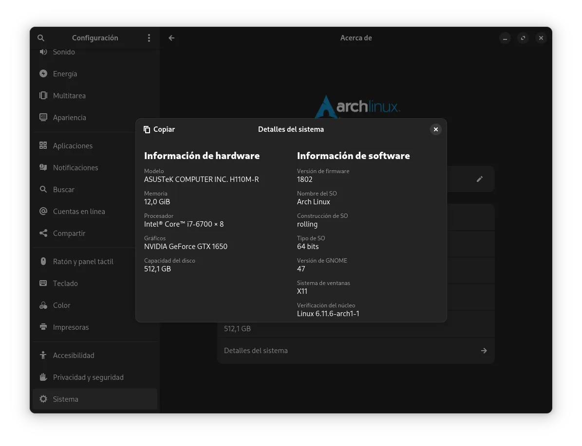Click the Información de hardware heading
This screenshot has width=582, height=446.
point(202,156)
